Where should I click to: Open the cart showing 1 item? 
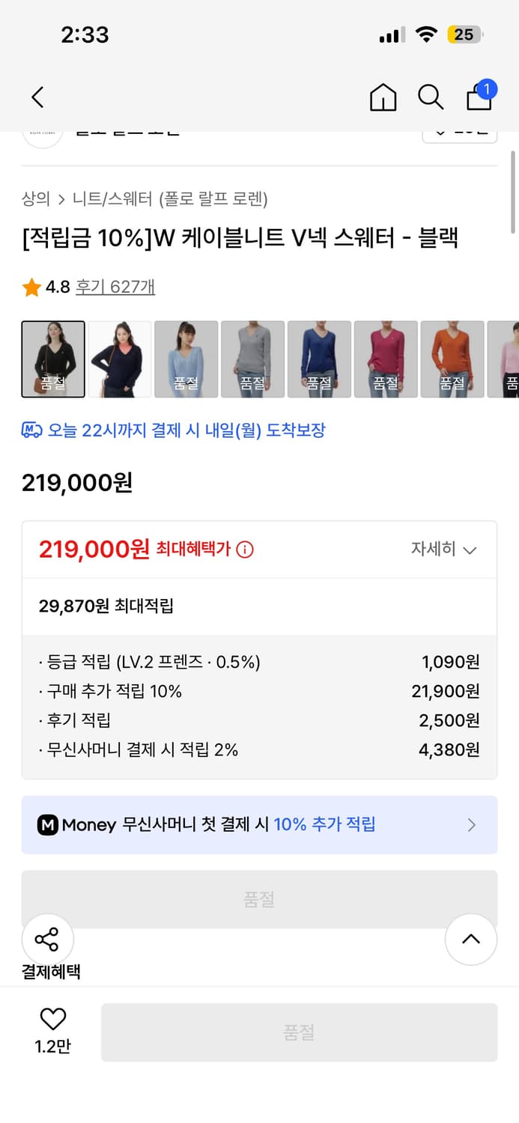[479, 98]
